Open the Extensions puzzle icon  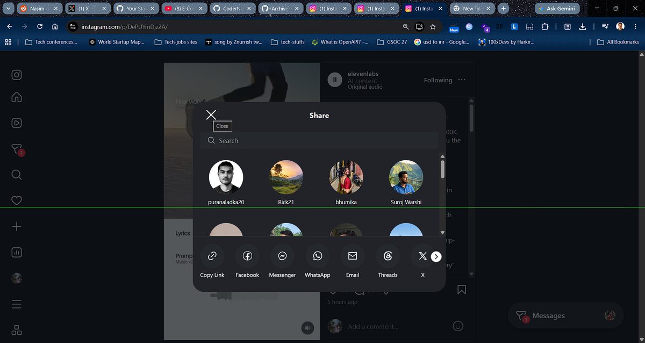click(x=545, y=26)
